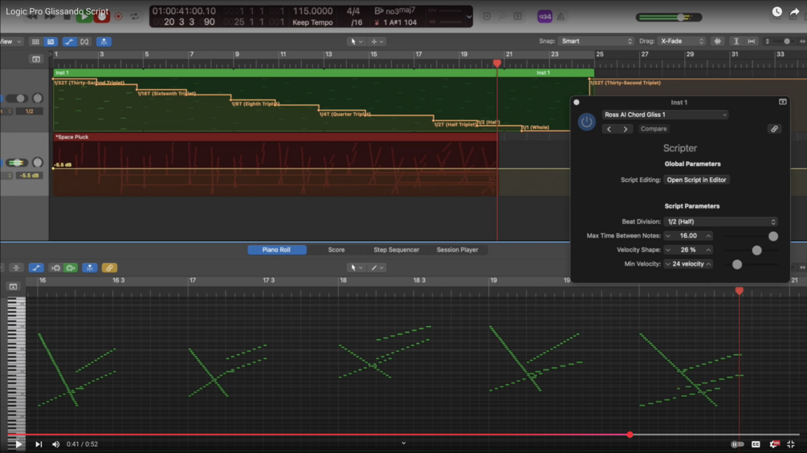The width and height of the screenshot is (807, 453).
Task: Click the Horizontal Auto Zoom icon
Action: pyautogui.click(x=752, y=42)
